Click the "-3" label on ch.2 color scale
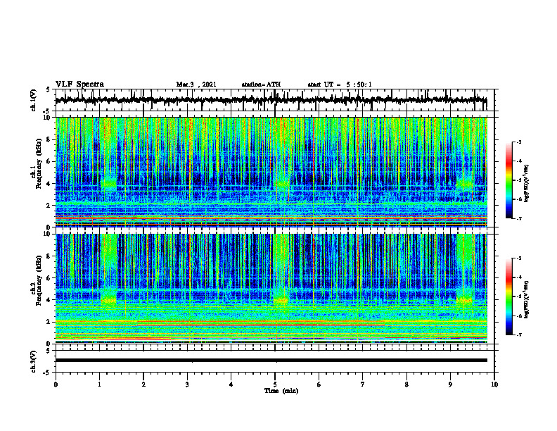The height and width of the screenshot is (431, 557). (519, 258)
